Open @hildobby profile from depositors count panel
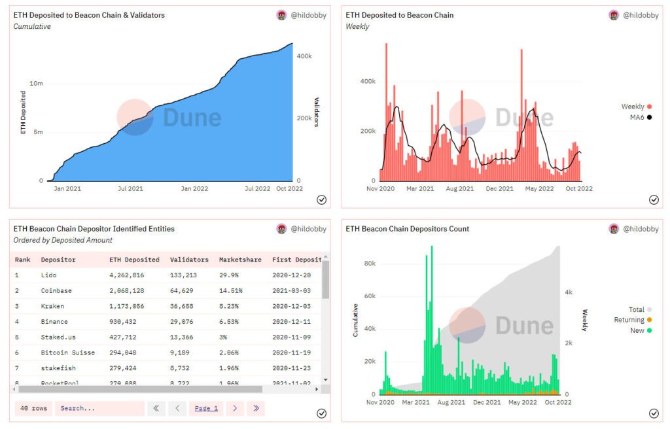 point(641,229)
